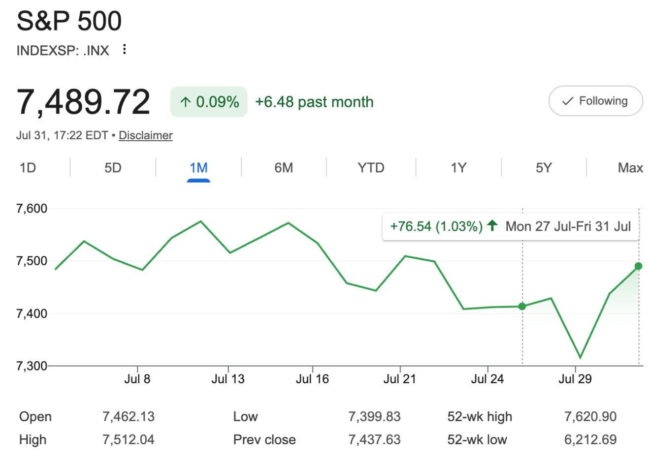This screenshot has width=650, height=461.
Task: Switch to the YTD time range
Action: tap(371, 168)
